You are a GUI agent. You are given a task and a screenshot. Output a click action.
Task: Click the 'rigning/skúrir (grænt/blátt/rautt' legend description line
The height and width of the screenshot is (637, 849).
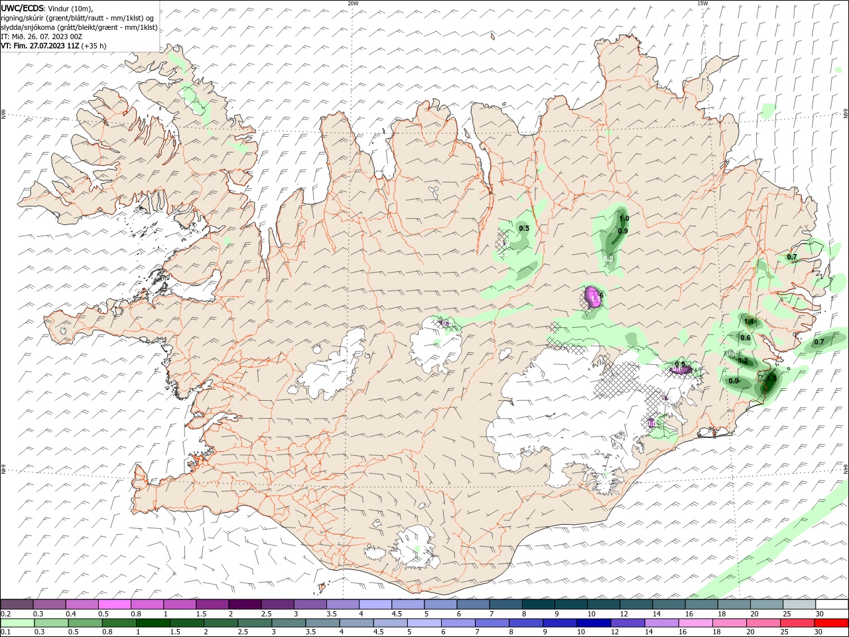pyautogui.click(x=78, y=18)
